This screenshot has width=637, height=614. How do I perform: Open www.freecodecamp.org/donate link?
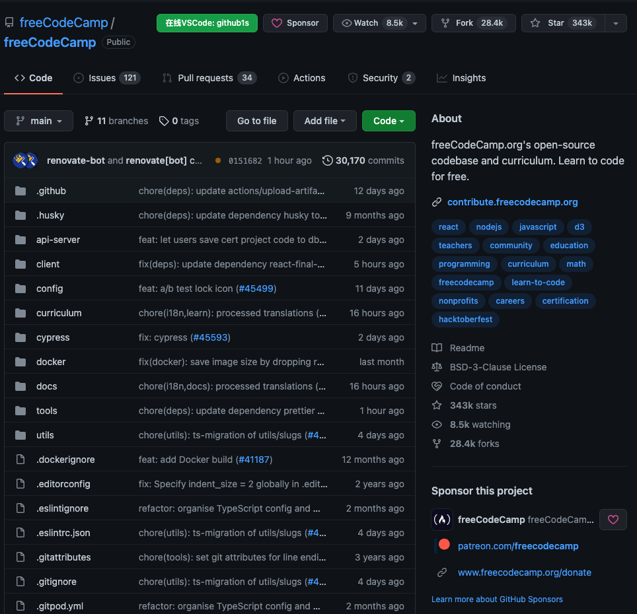(525, 572)
